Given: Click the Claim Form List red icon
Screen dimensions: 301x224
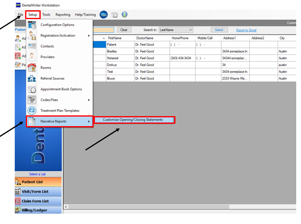Looking at the screenshot, I should coord(18,201).
